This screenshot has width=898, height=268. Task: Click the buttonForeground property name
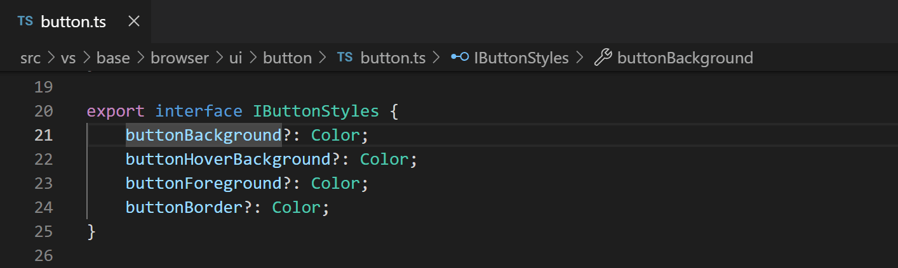point(203,183)
